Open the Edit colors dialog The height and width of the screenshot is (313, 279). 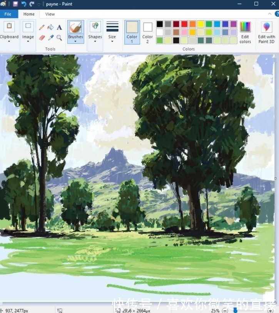[245, 32]
